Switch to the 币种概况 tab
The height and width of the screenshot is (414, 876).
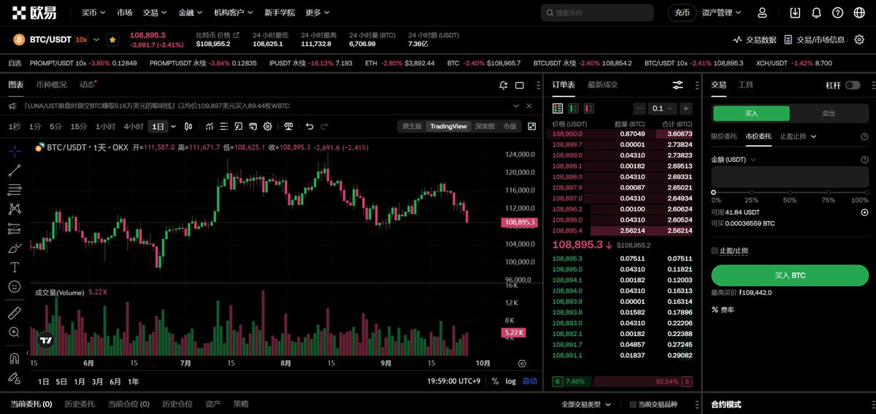51,85
